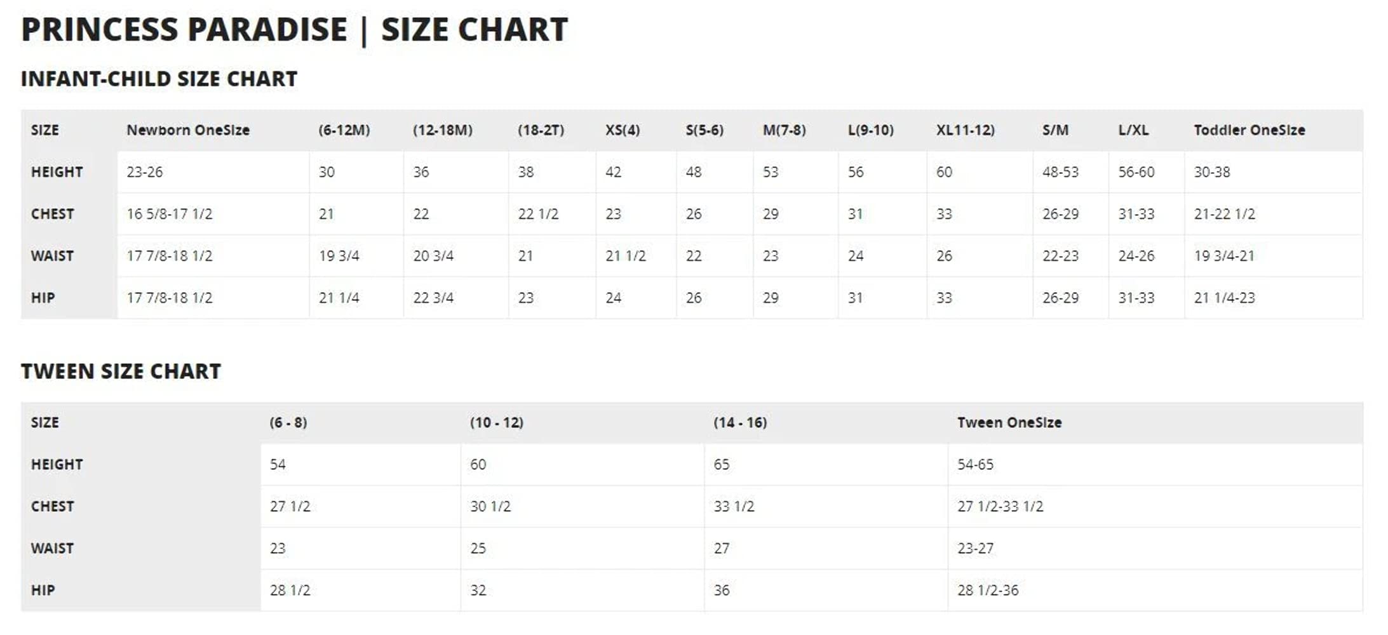Select the Tween OneSize column header
Screen dimensions: 1388x635
click(x=1009, y=423)
